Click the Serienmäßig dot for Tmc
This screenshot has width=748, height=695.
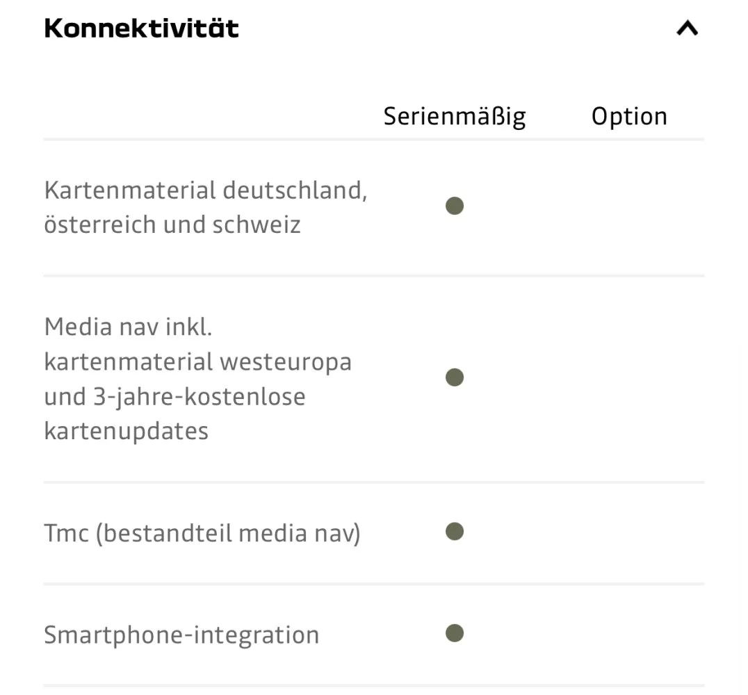(x=455, y=532)
